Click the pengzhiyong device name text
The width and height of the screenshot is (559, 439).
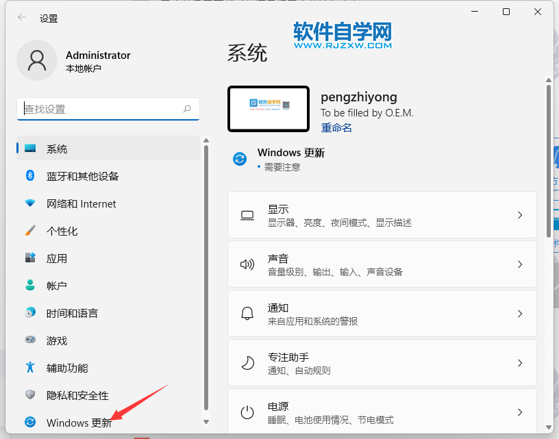[359, 97]
